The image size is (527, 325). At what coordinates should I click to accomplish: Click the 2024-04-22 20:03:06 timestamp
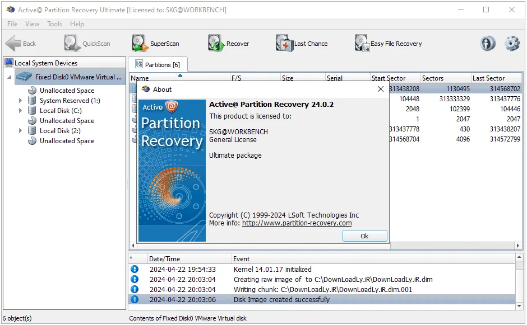coord(183,299)
